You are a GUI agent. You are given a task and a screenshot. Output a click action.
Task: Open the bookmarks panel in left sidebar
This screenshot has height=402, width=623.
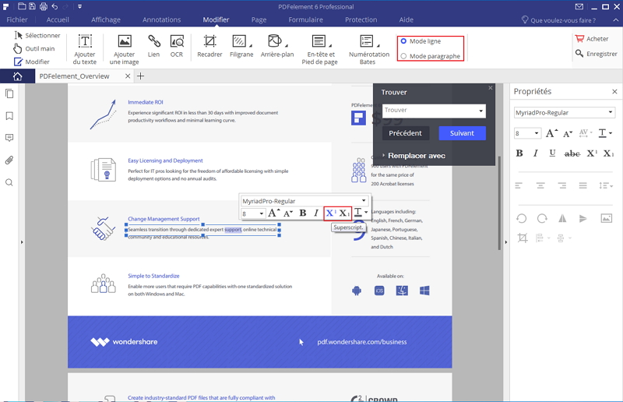pos(9,116)
